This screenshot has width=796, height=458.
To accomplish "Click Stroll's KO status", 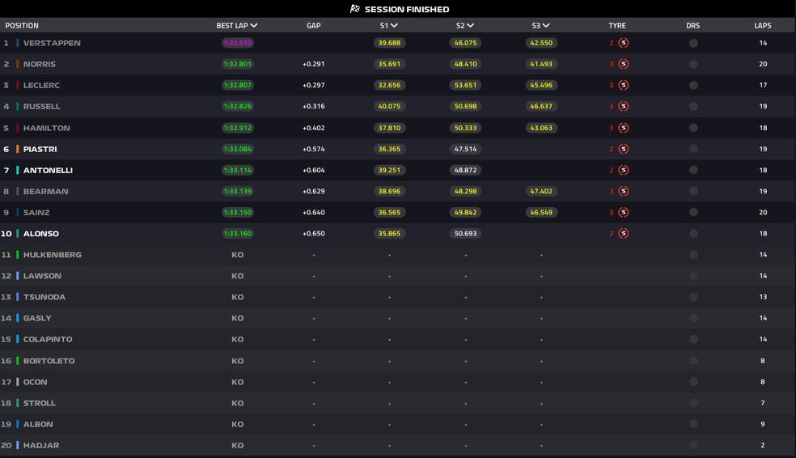I will (x=238, y=403).
